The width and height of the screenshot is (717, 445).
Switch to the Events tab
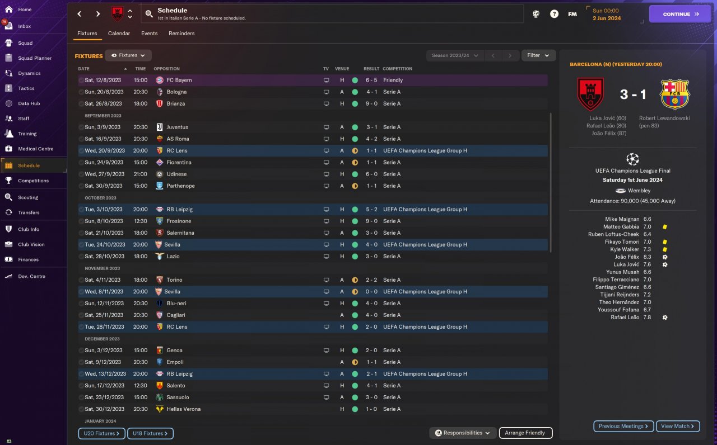(149, 34)
